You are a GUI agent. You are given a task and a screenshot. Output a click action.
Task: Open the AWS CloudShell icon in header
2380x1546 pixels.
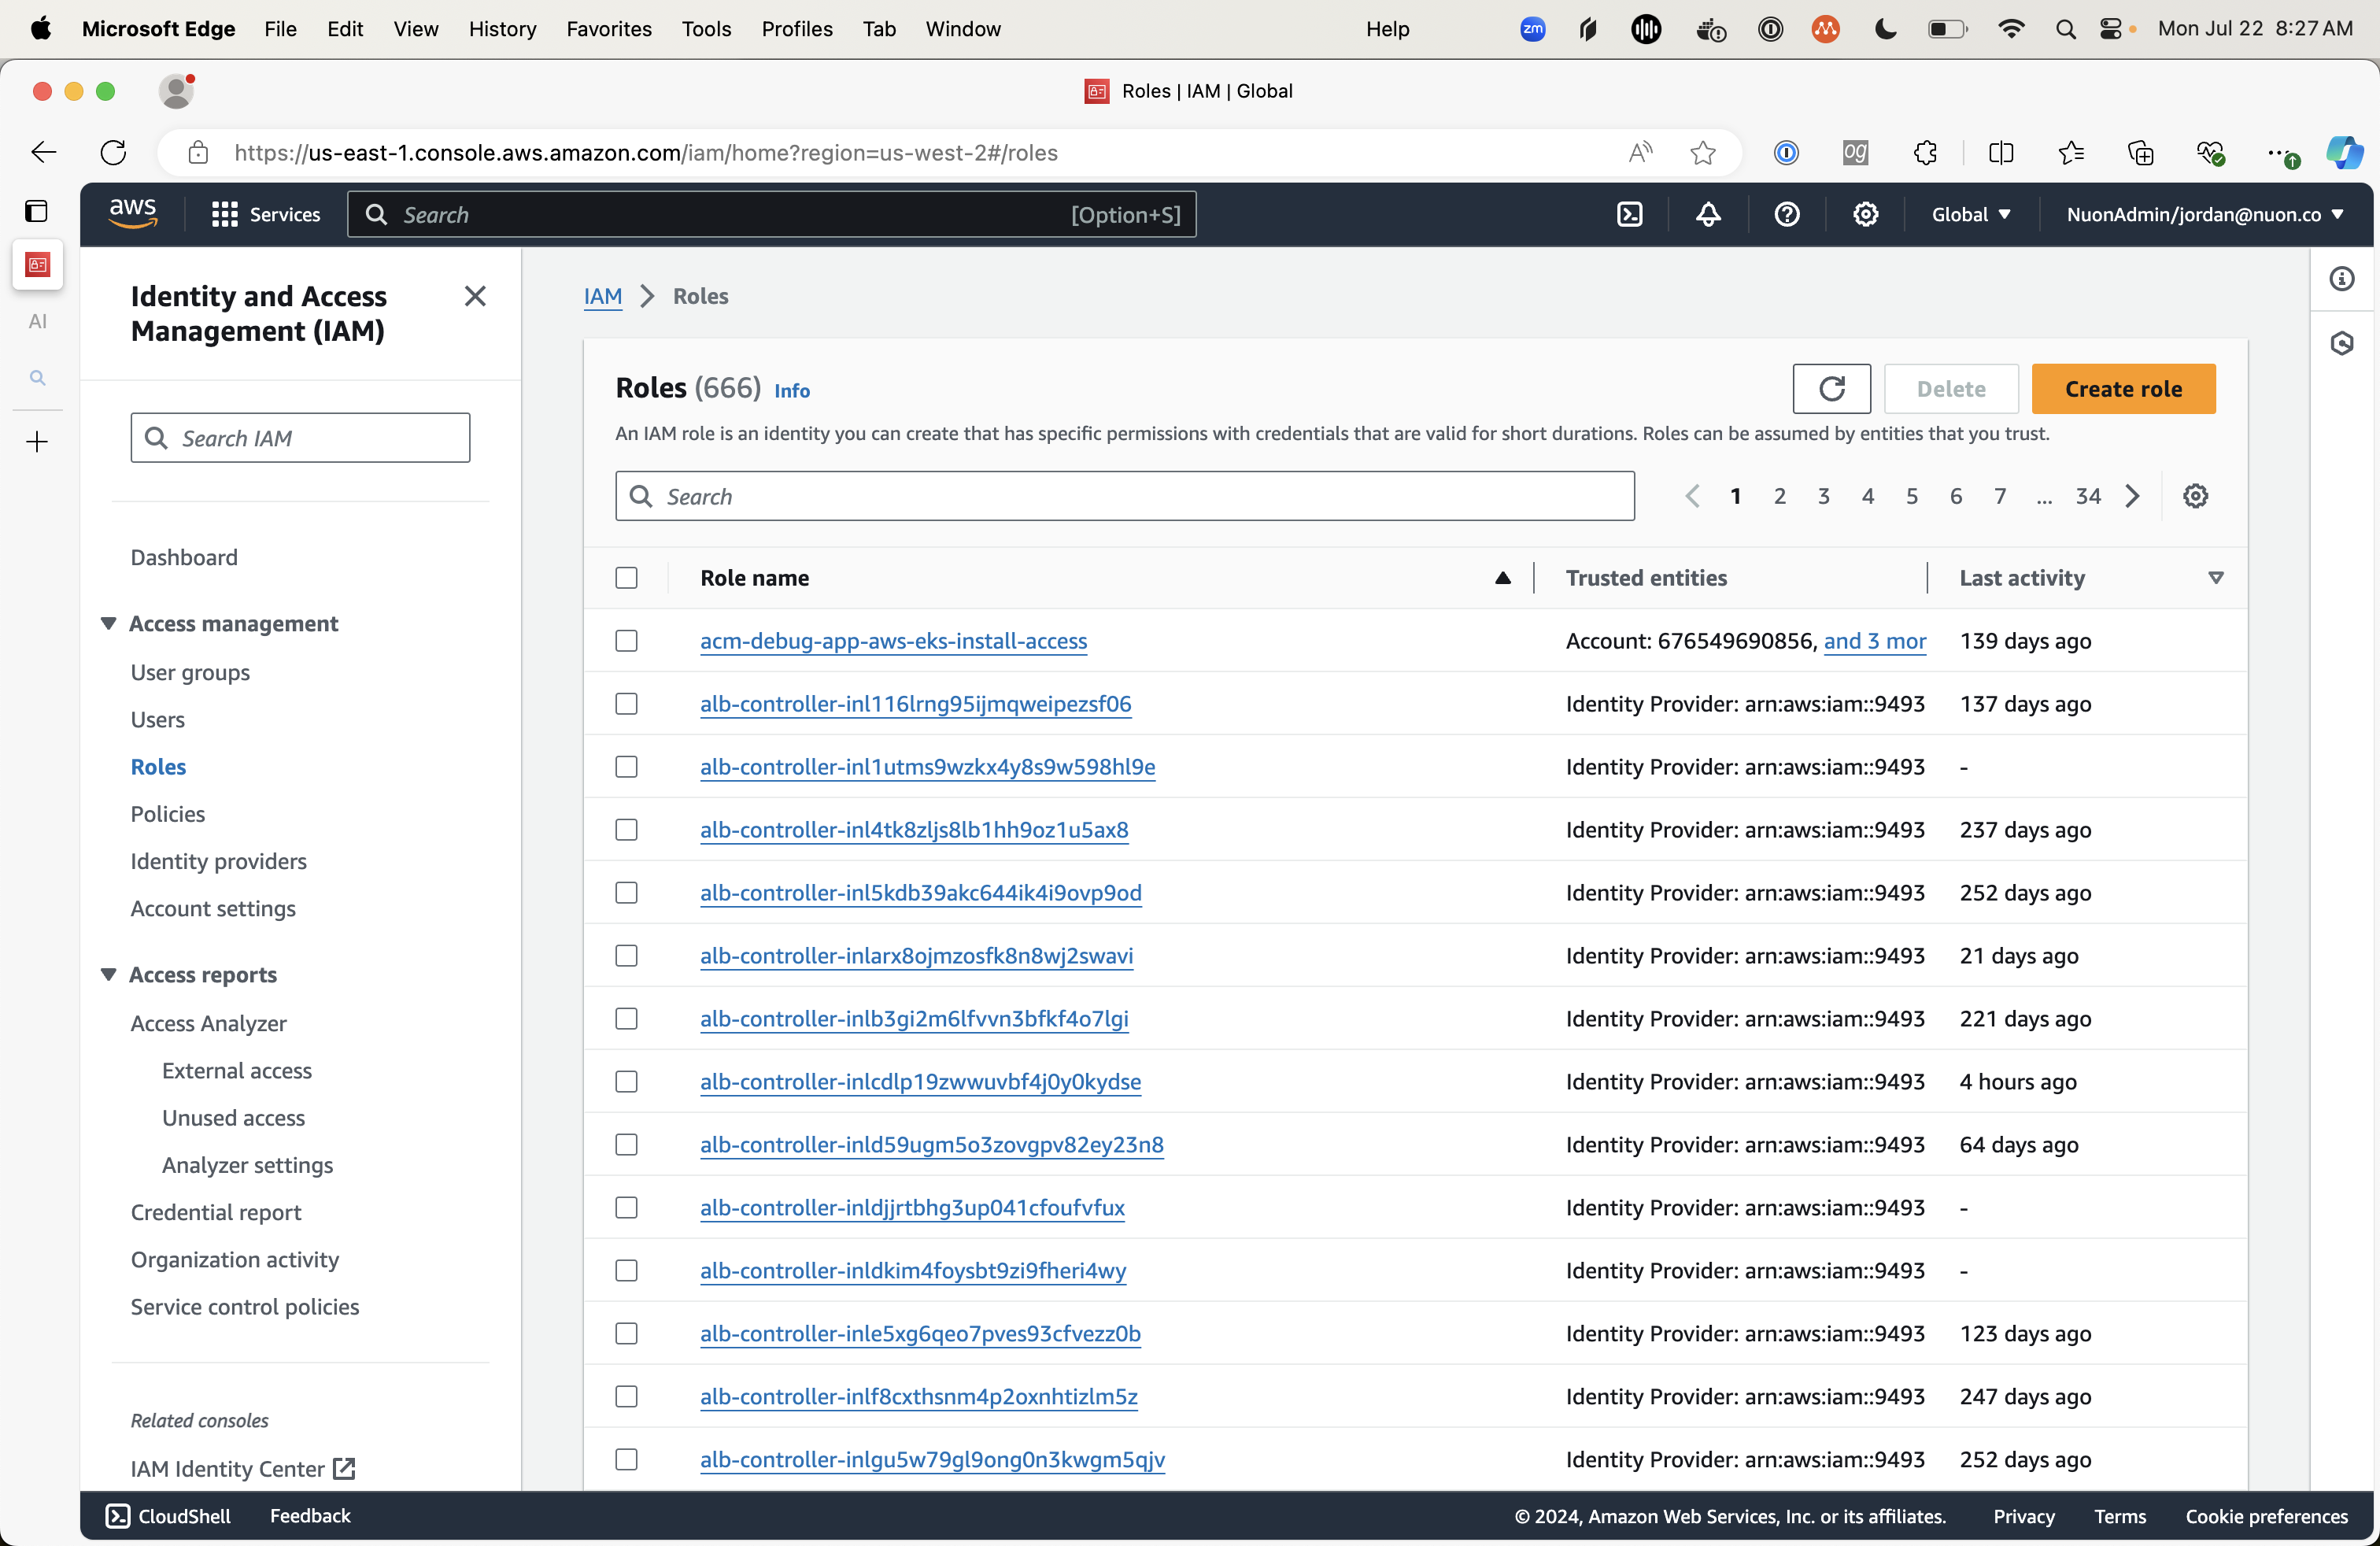tap(1630, 214)
